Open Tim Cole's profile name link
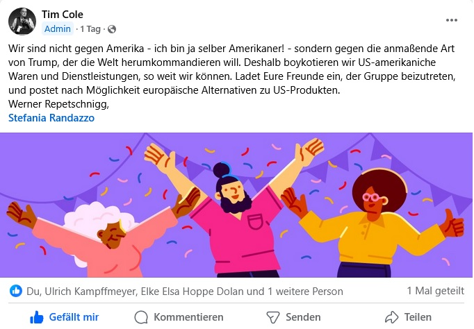The height and width of the screenshot is (329, 474). [63, 15]
